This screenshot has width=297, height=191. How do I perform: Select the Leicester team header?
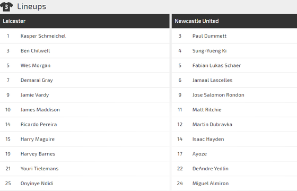85,21
